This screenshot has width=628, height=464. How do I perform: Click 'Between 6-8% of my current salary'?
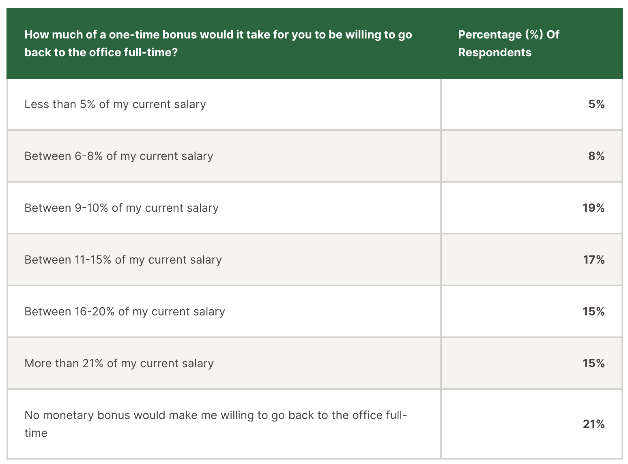click(119, 156)
